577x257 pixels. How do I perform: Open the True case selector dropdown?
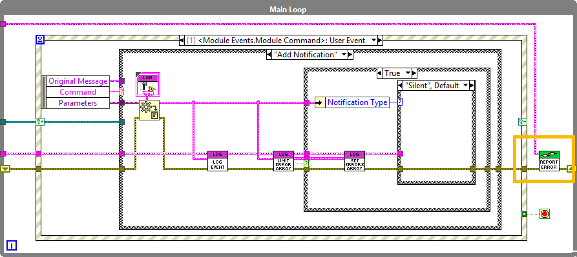tap(408, 73)
